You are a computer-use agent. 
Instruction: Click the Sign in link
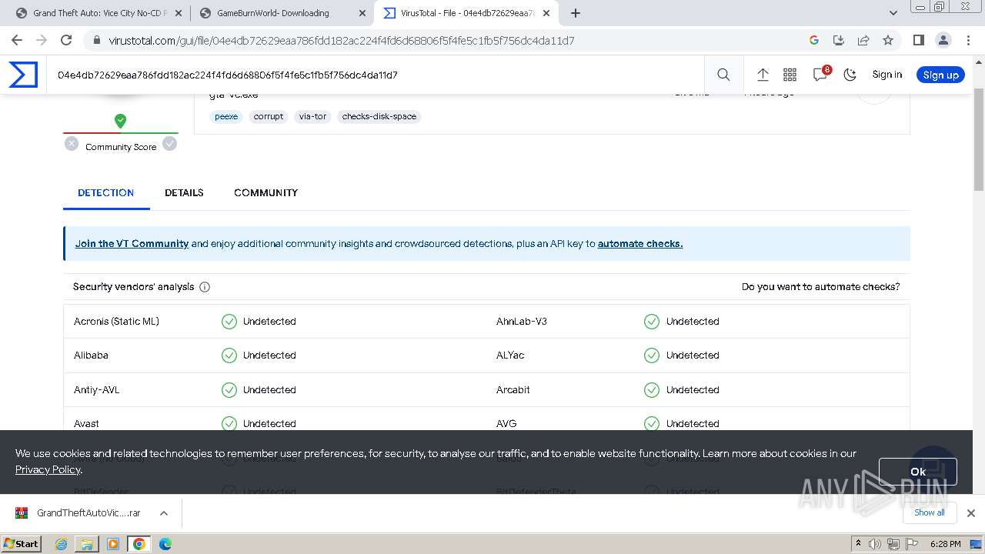click(886, 75)
